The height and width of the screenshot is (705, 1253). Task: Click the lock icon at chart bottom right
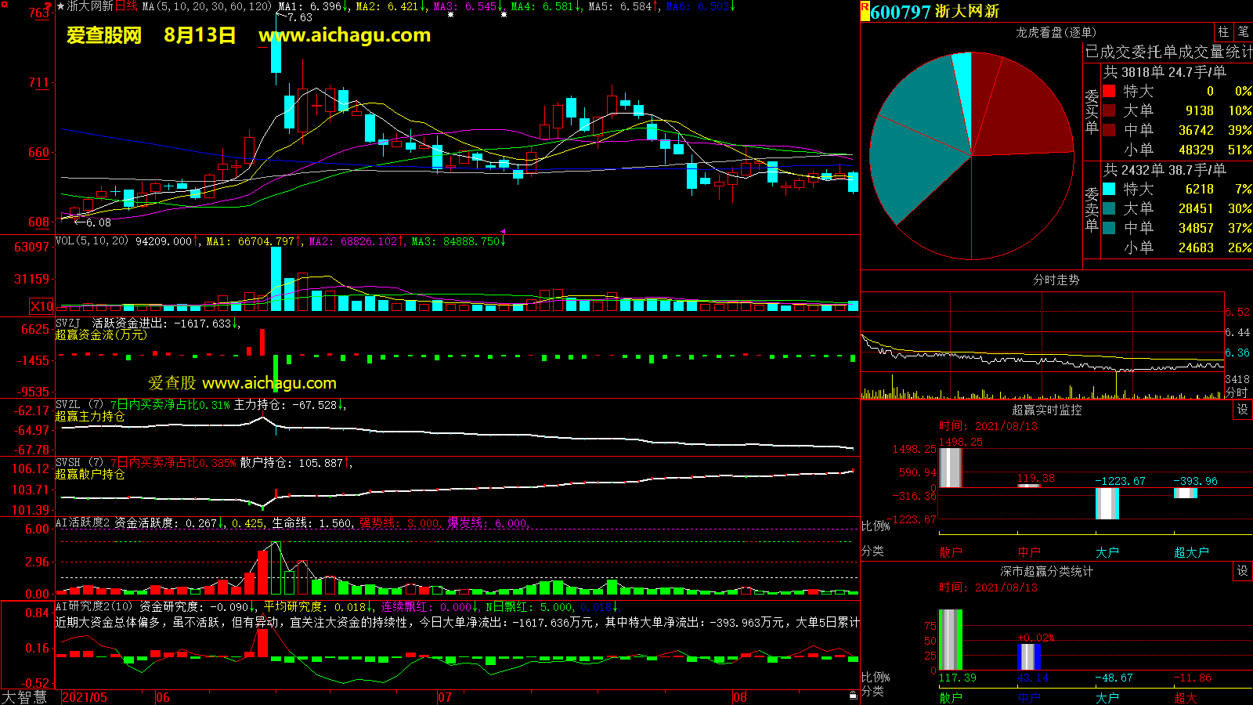coord(853,696)
